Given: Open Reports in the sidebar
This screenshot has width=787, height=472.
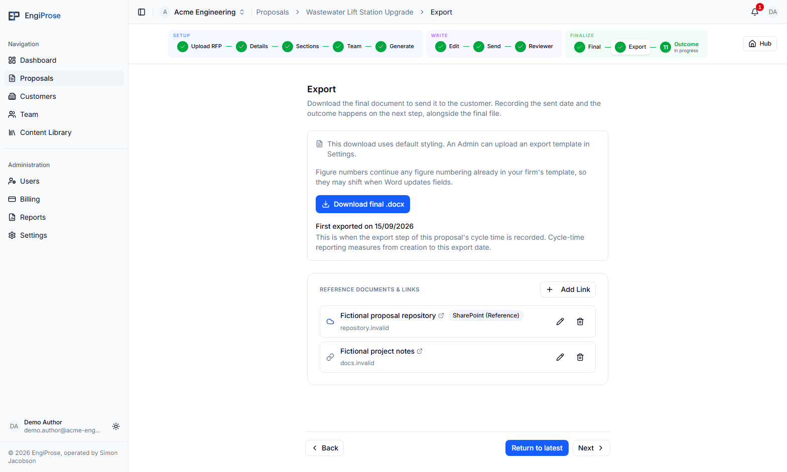Looking at the screenshot, I should pos(64,217).
